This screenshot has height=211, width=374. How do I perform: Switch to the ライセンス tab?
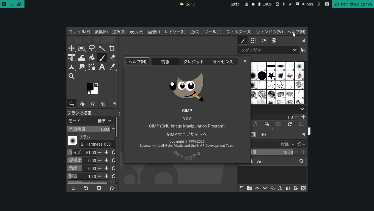coord(223,62)
